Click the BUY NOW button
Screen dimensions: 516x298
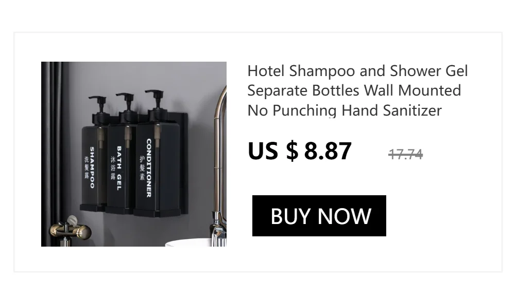[x=319, y=216]
